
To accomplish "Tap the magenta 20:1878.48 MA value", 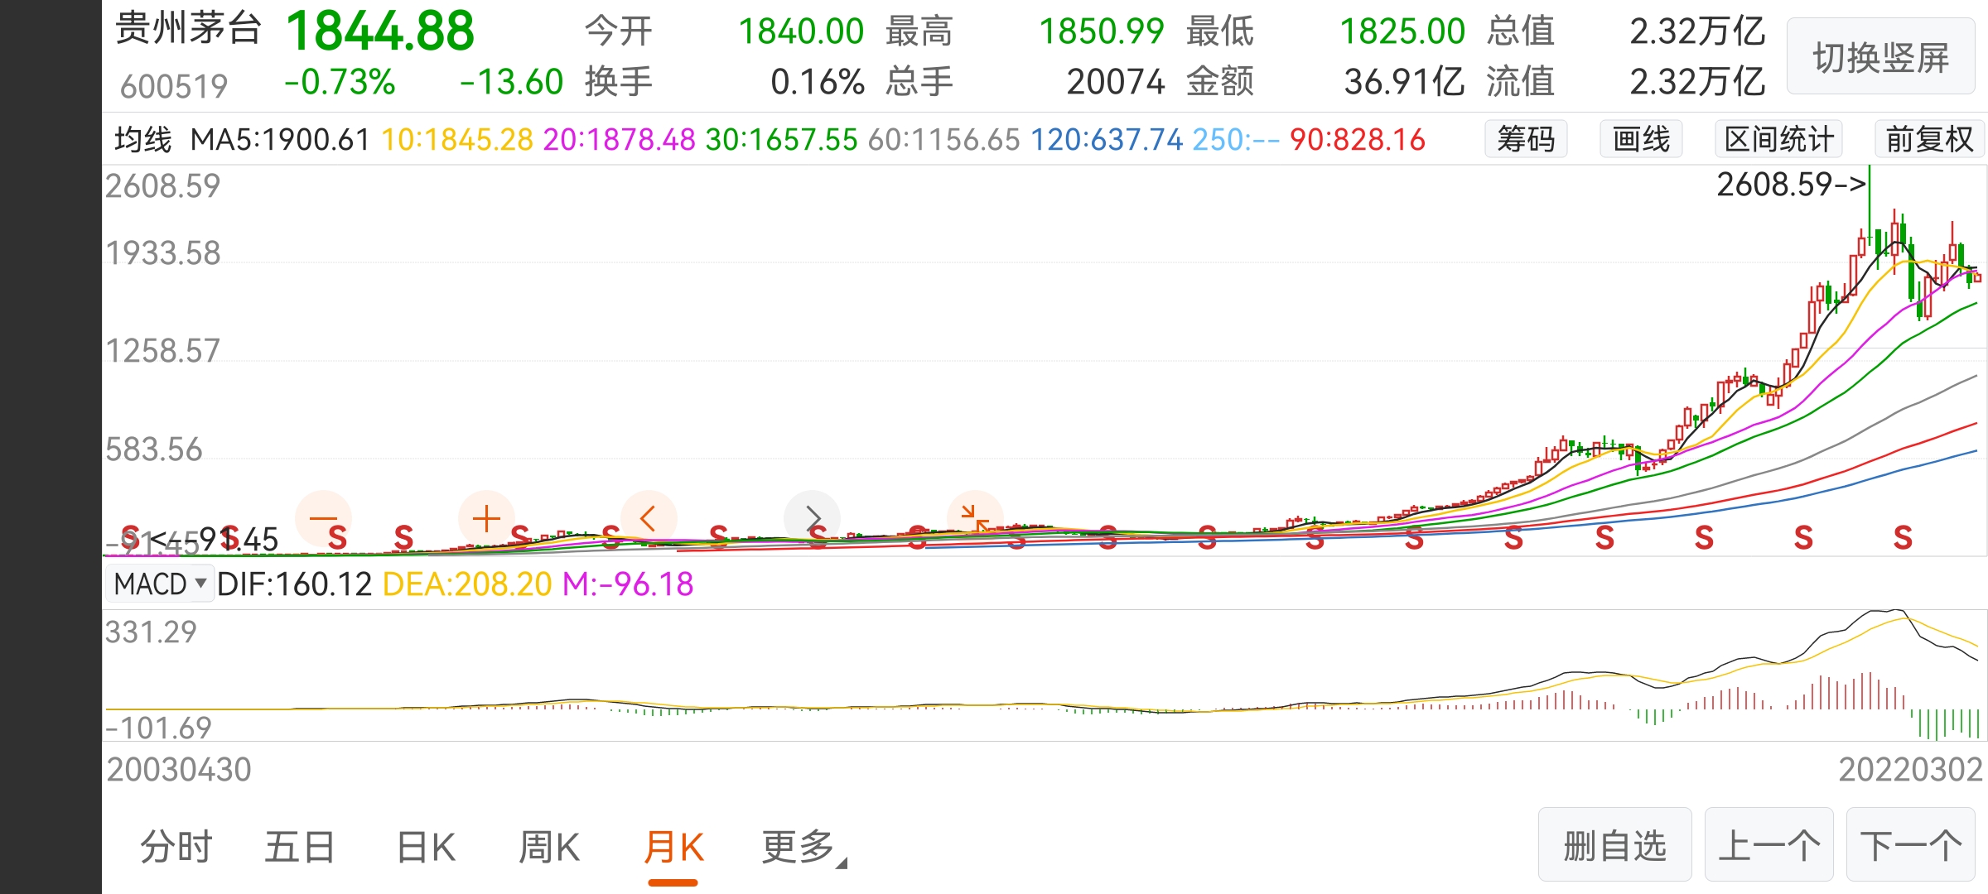I will tap(620, 140).
